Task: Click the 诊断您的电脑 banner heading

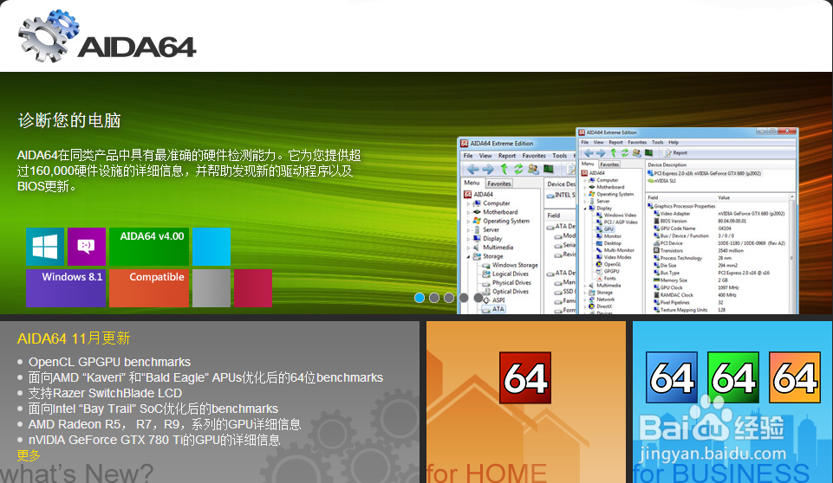Action: pyautogui.click(x=69, y=120)
